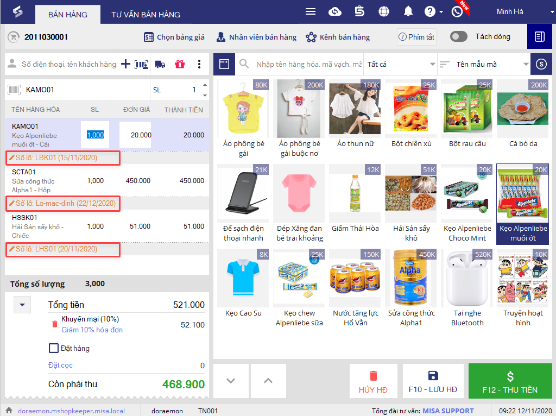Delete the promotion with trash icon
556x416 pixels.
pos(55,324)
